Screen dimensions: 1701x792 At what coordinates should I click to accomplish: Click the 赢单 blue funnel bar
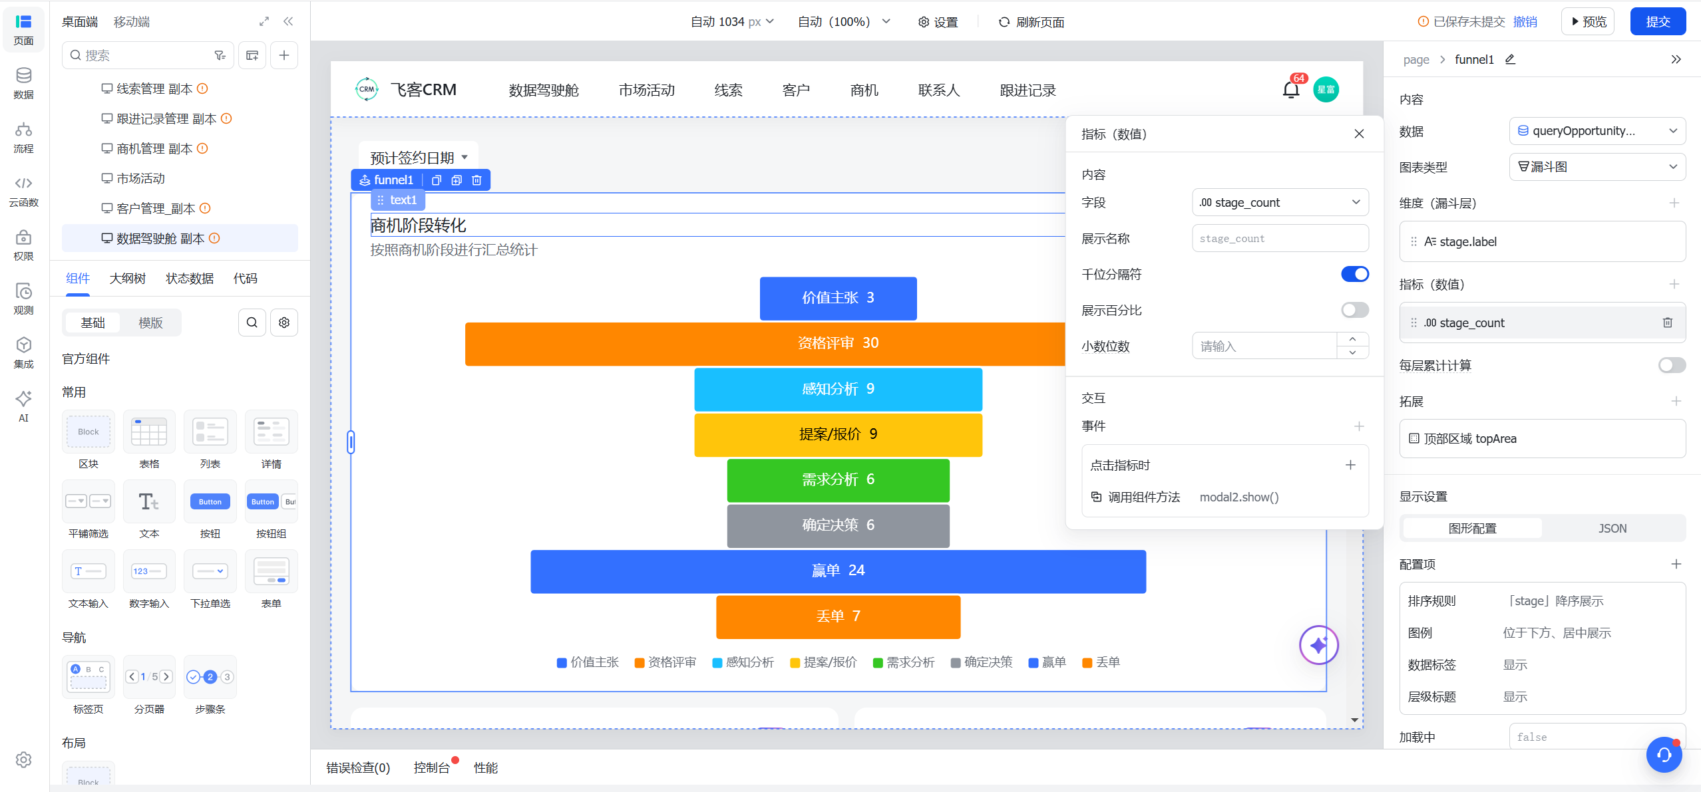click(x=838, y=571)
